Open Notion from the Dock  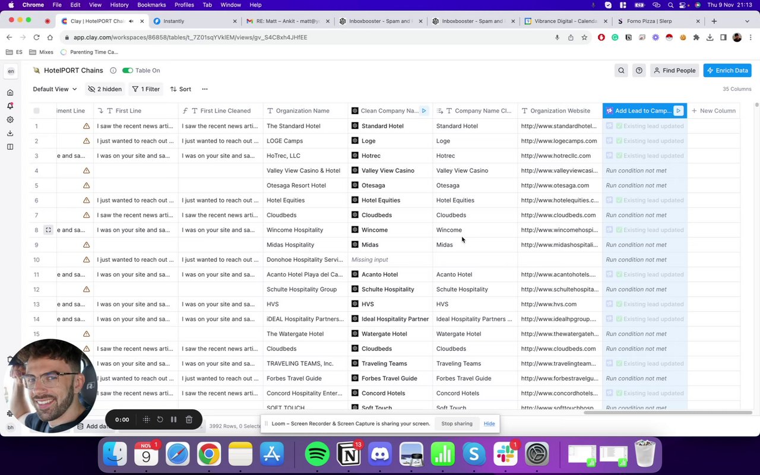click(x=349, y=454)
